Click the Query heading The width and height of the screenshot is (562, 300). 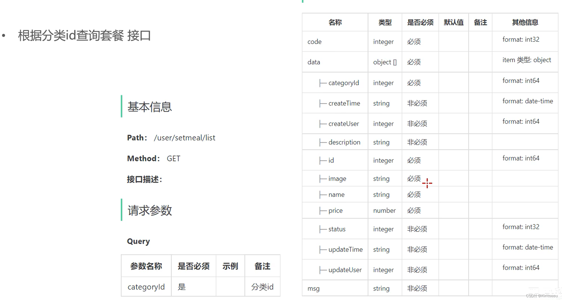coord(138,241)
